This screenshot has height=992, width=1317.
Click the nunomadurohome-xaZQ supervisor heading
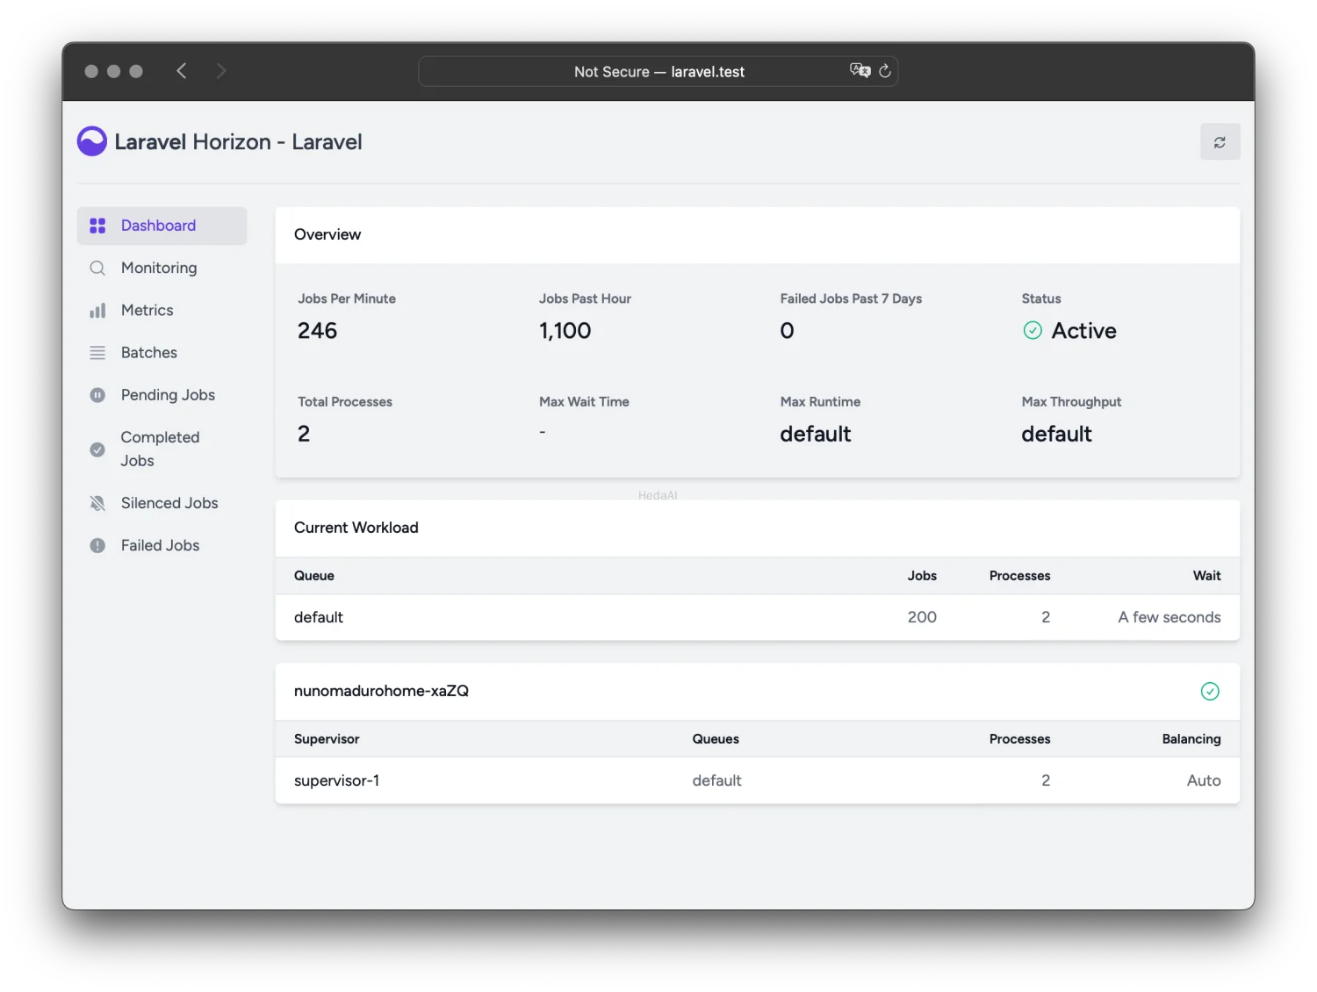point(381,691)
